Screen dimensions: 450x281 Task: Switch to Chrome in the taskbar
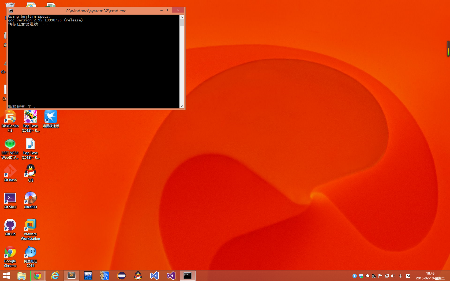(38, 276)
